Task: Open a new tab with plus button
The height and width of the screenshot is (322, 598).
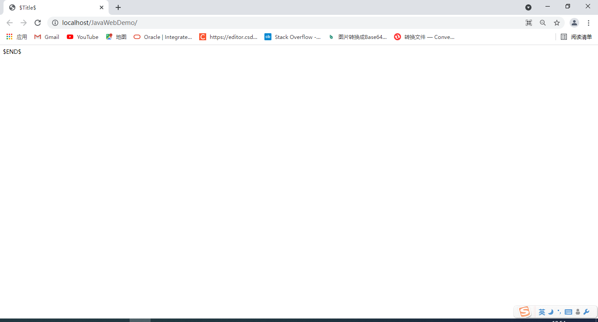Action: click(118, 7)
